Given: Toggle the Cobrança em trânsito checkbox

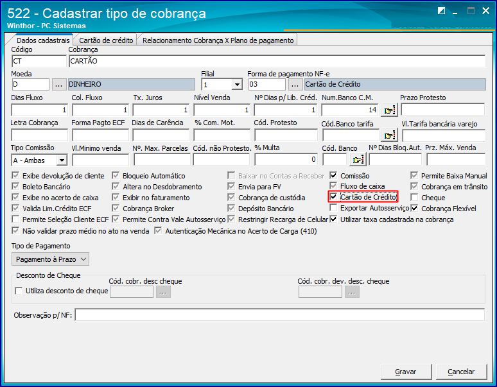Looking at the screenshot, I should (x=414, y=186).
